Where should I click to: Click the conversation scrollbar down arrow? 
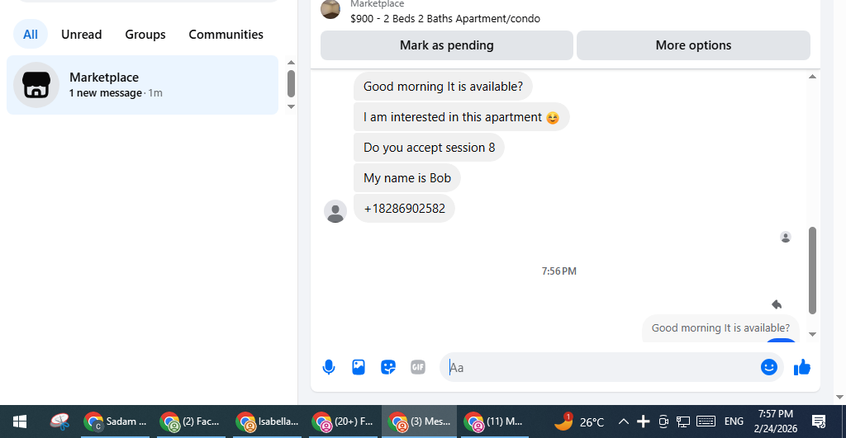[813, 335]
